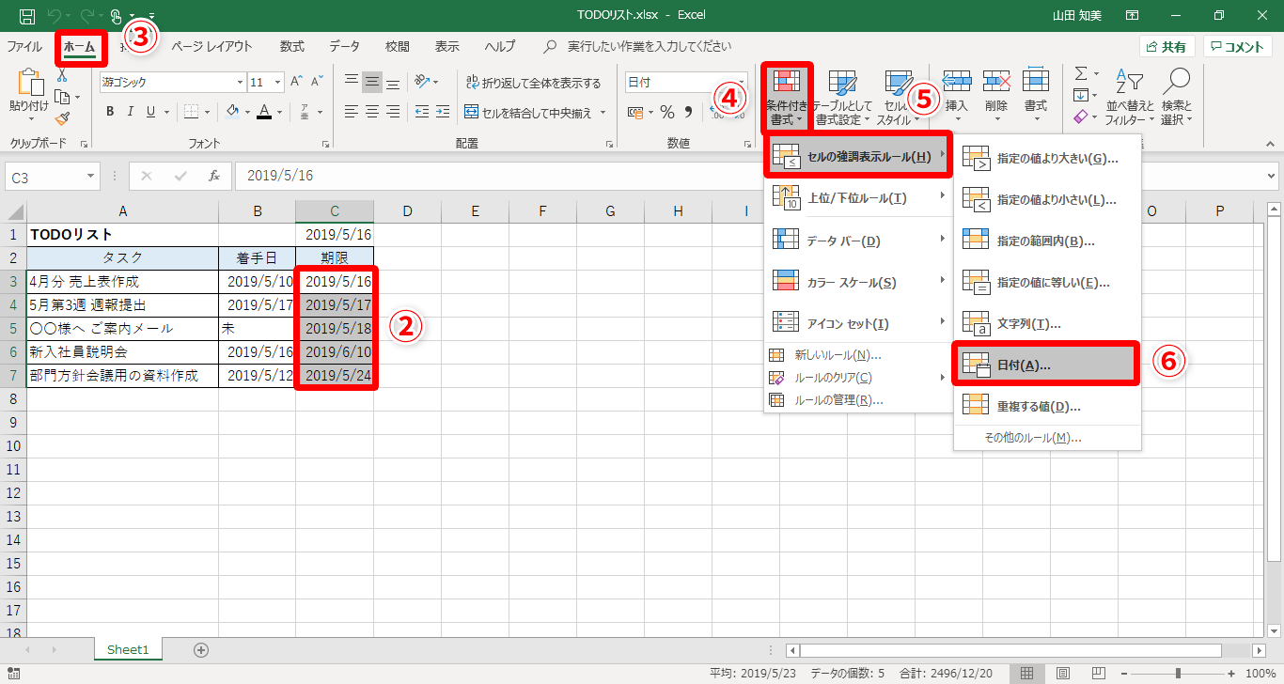Increase the cell indent

[x=442, y=113]
